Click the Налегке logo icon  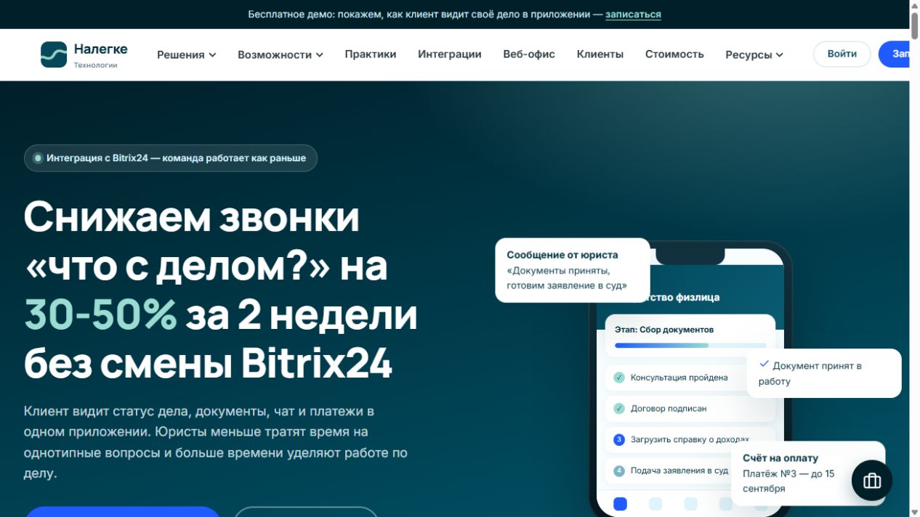point(54,54)
